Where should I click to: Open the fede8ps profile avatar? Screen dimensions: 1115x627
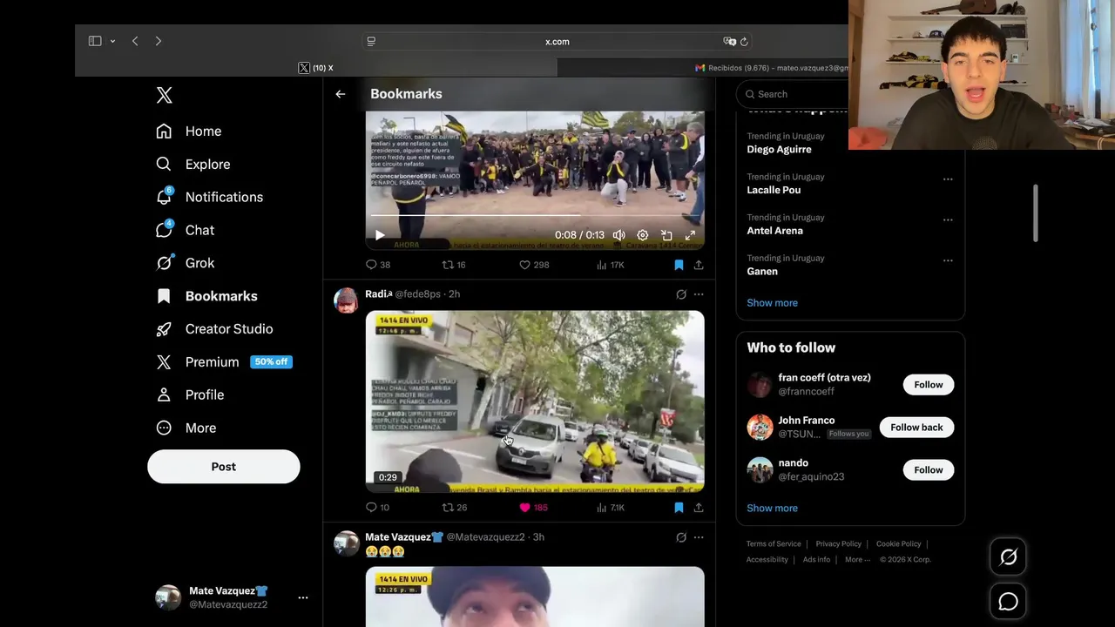click(x=346, y=300)
